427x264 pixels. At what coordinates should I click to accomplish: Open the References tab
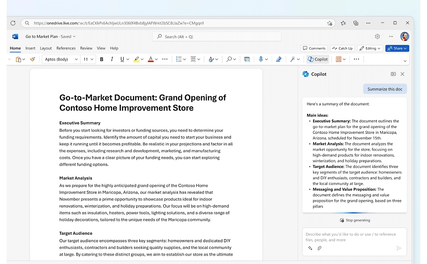click(66, 48)
